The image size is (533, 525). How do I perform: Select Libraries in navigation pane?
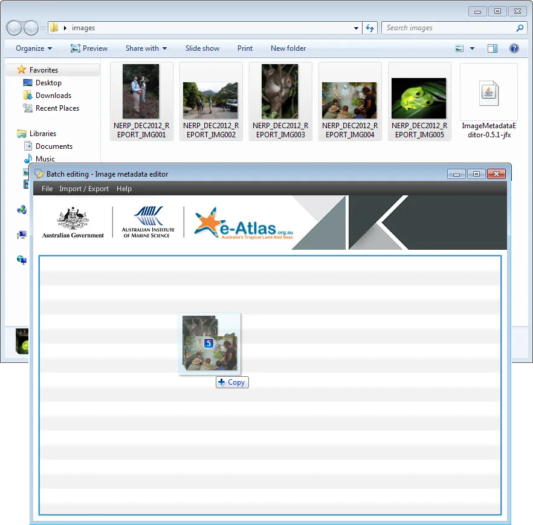coord(42,134)
